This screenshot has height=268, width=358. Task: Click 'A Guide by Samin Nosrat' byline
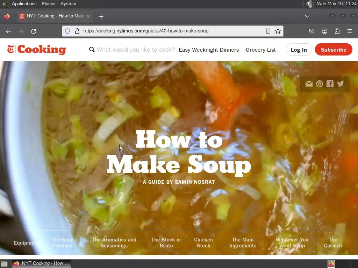pyautogui.click(x=179, y=182)
